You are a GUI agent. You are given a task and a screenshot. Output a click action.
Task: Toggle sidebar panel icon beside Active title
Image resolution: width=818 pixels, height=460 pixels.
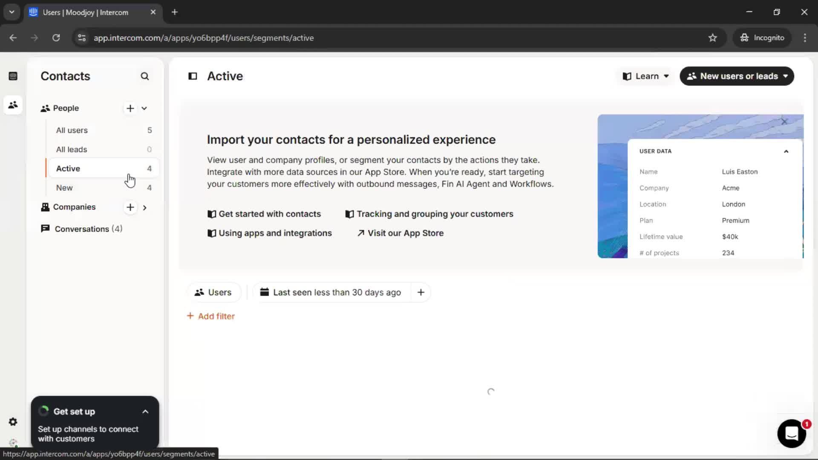pos(193,76)
